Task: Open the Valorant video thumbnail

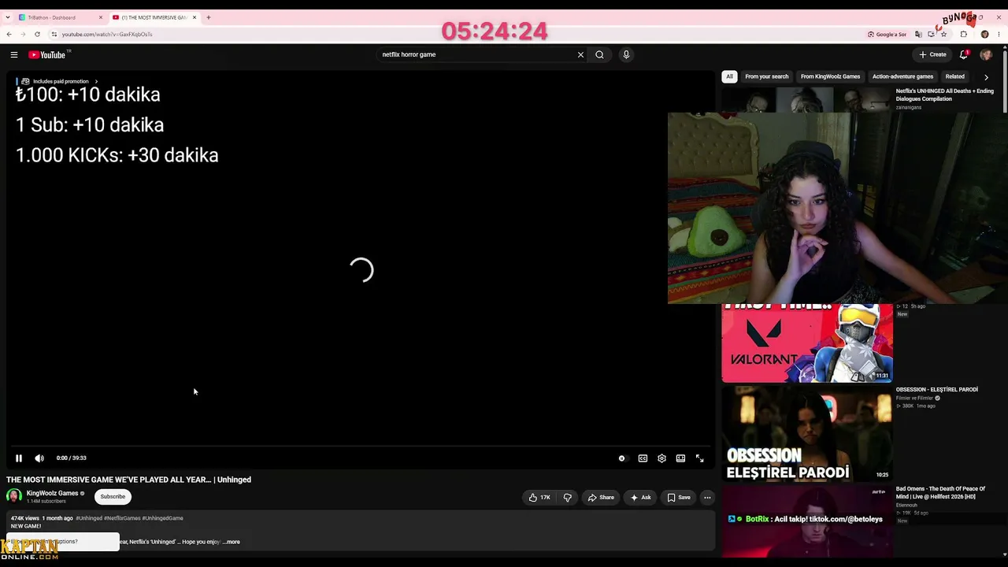Action: click(x=807, y=343)
